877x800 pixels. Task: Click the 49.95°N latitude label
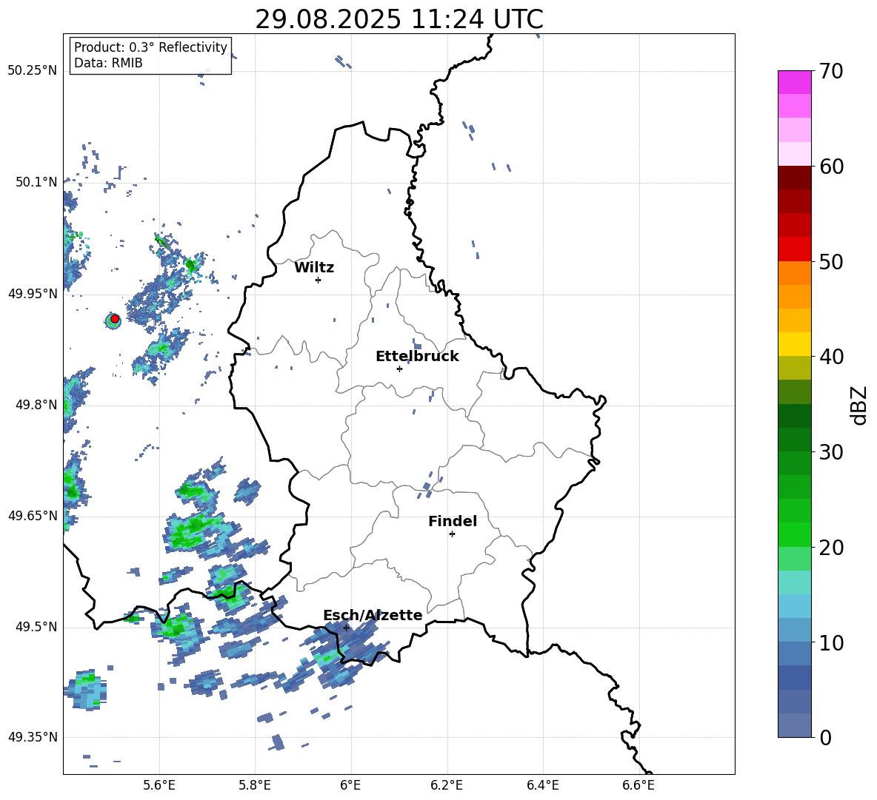(x=33, y=294)
